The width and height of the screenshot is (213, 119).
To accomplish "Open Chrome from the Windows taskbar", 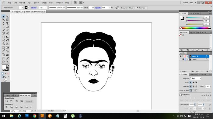I will (x=34, y=116).
